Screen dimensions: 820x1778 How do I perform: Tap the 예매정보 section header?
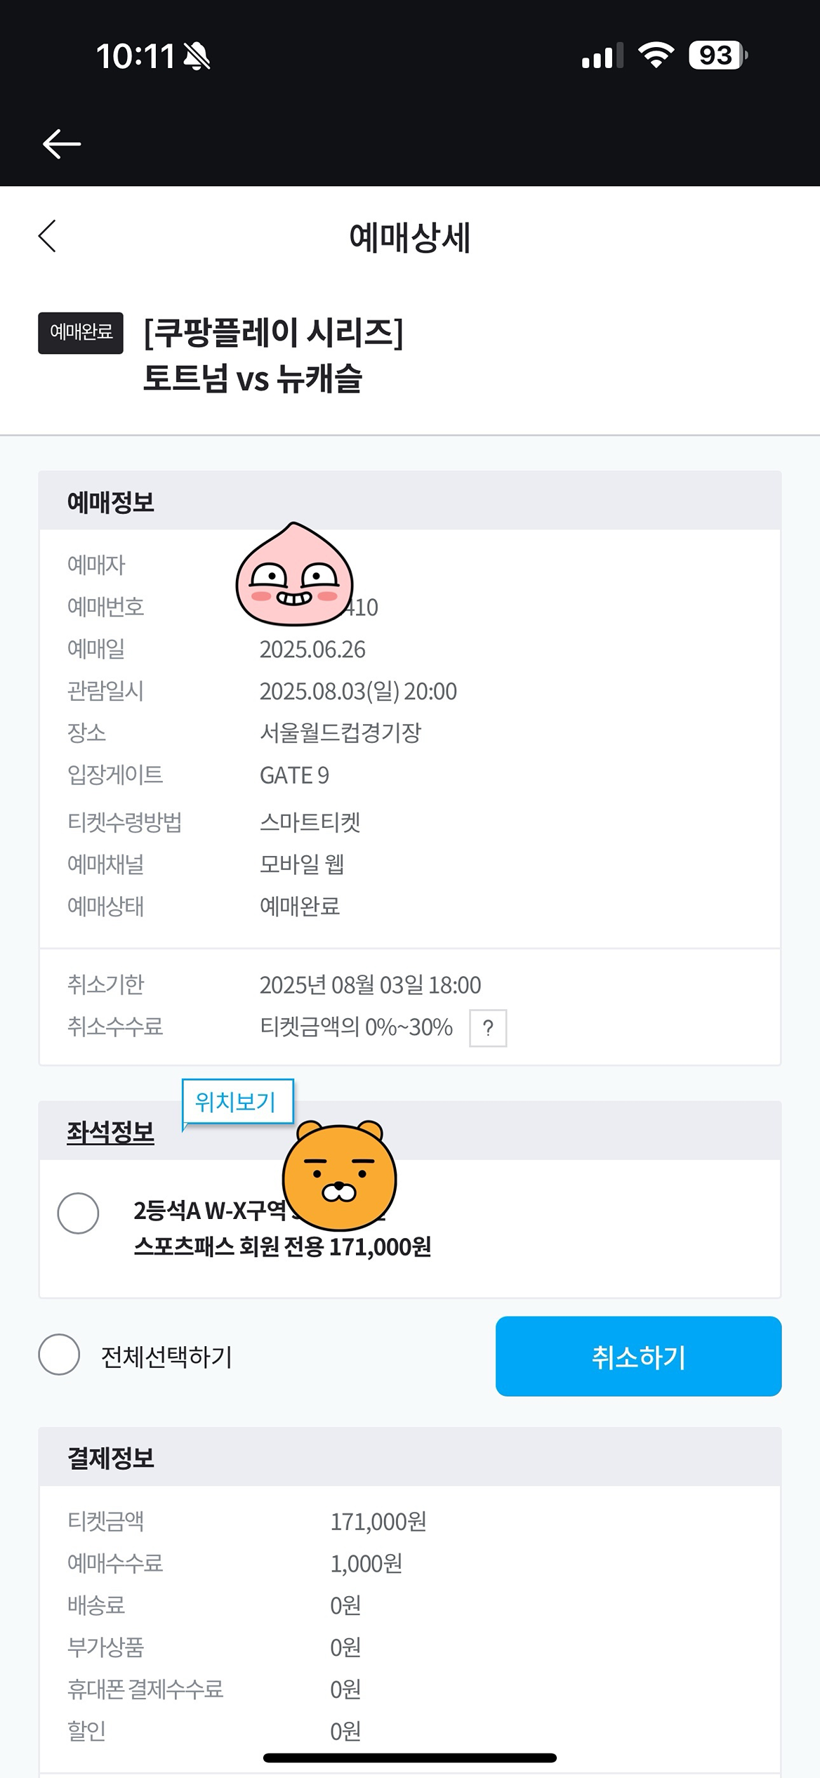pos(110,501)
